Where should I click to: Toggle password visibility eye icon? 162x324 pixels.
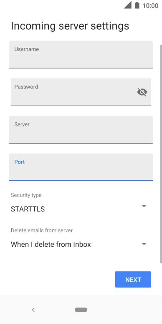point(142,92)
